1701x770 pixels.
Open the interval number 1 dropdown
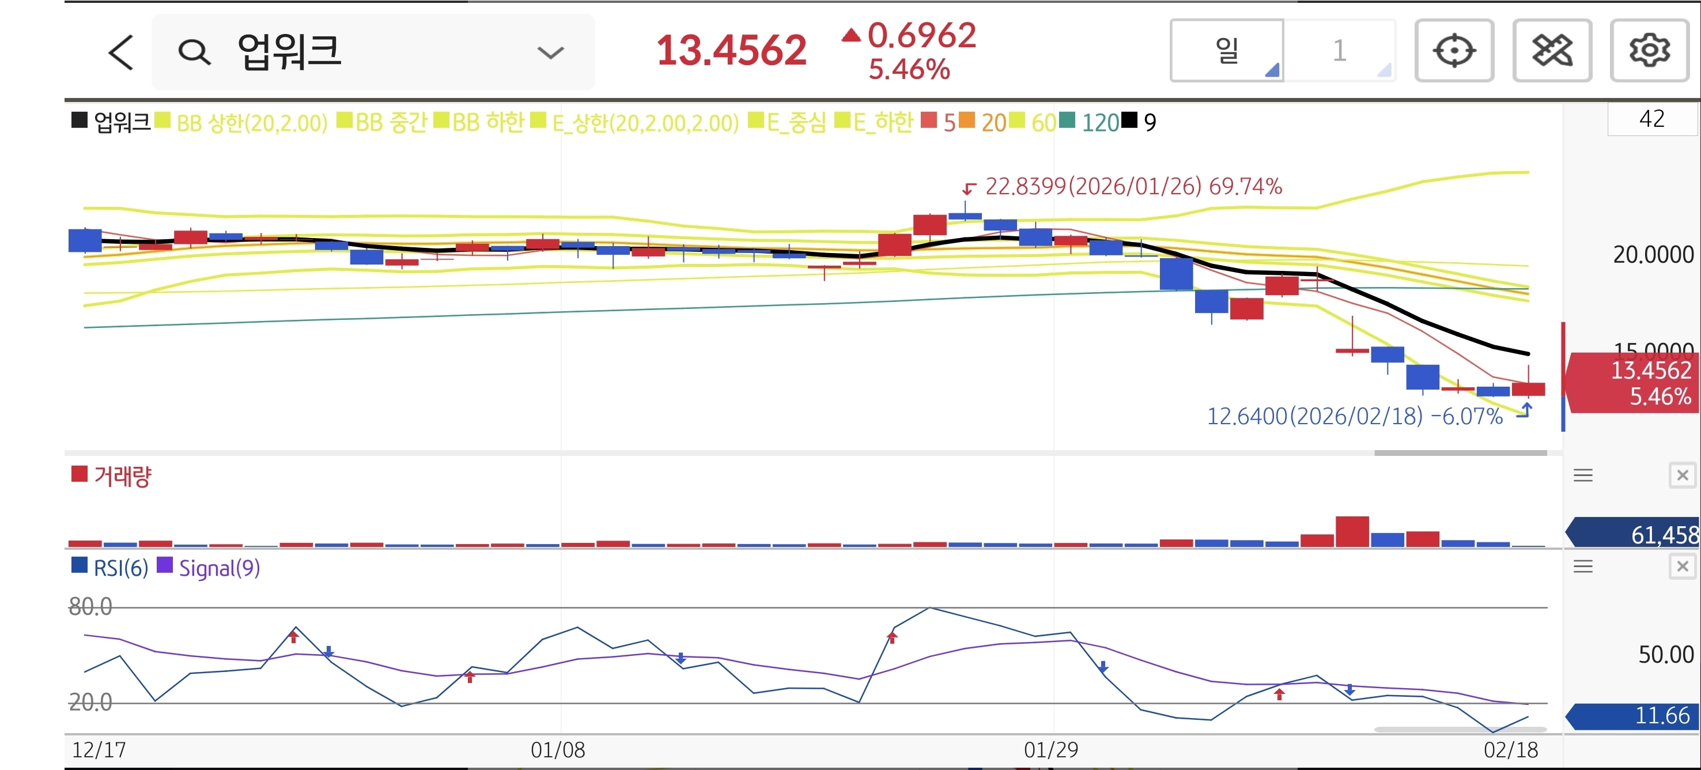tap(1340, 51)
